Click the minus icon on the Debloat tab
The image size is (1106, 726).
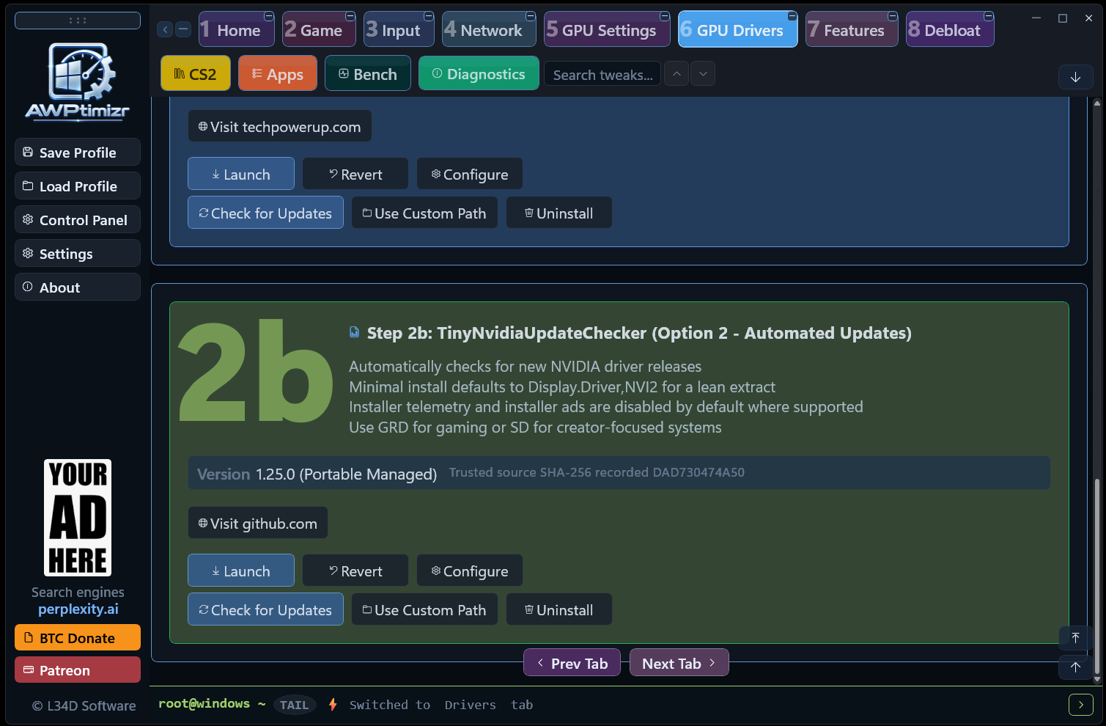point(989,16)
